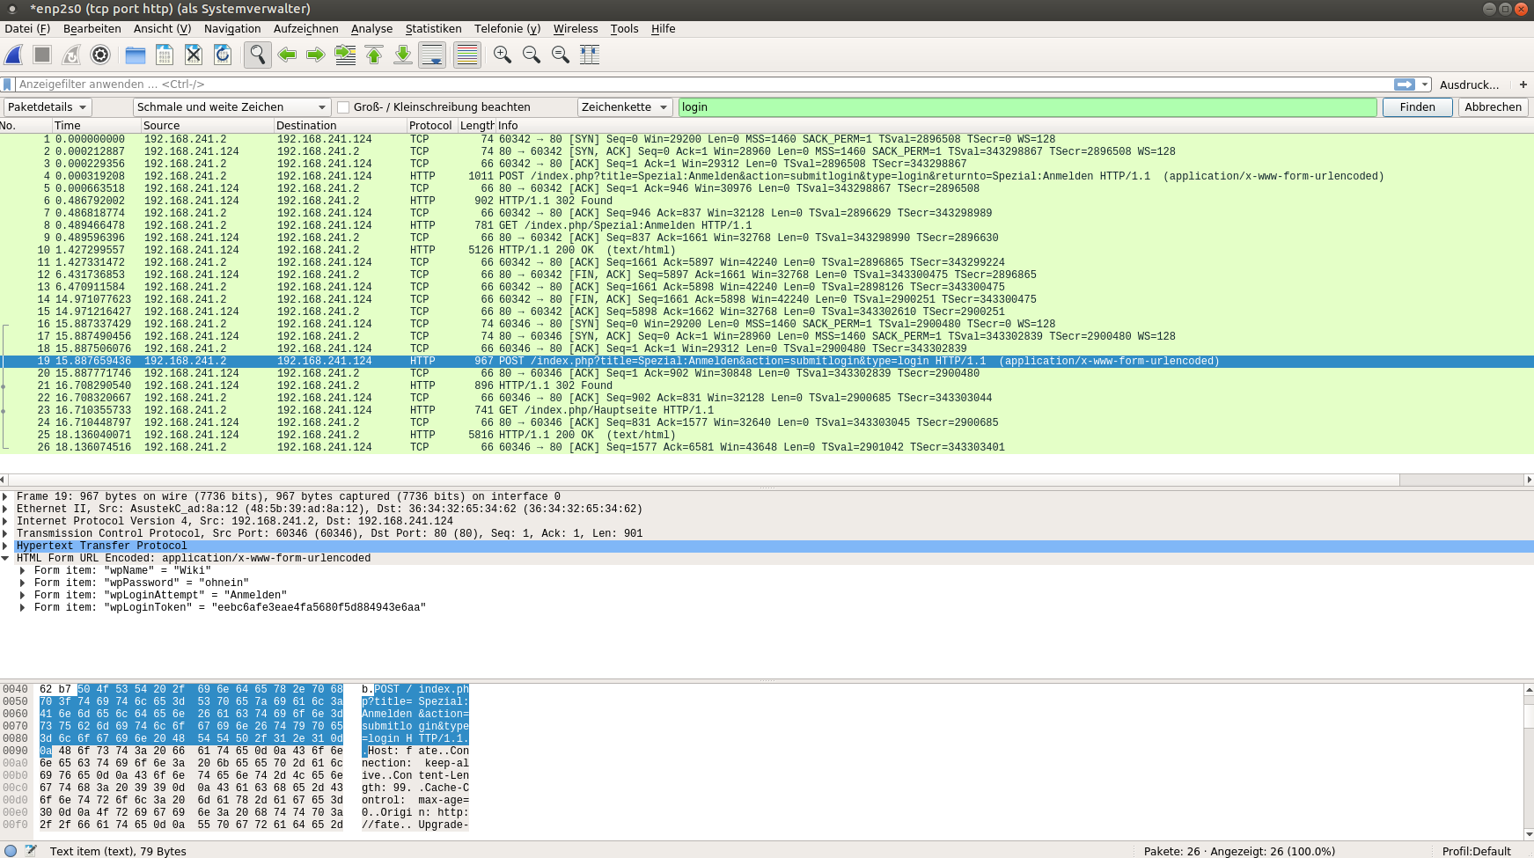Click the find packet magnifier icon
Image resolution: width=1534 pixels, height=858 pixels.
coord(257,55)
